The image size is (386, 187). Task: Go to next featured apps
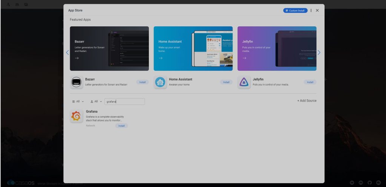[x=319, y=52]
